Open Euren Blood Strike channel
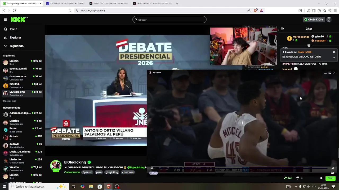The width and height of the screenshot is (339, 190). point(23,130)
